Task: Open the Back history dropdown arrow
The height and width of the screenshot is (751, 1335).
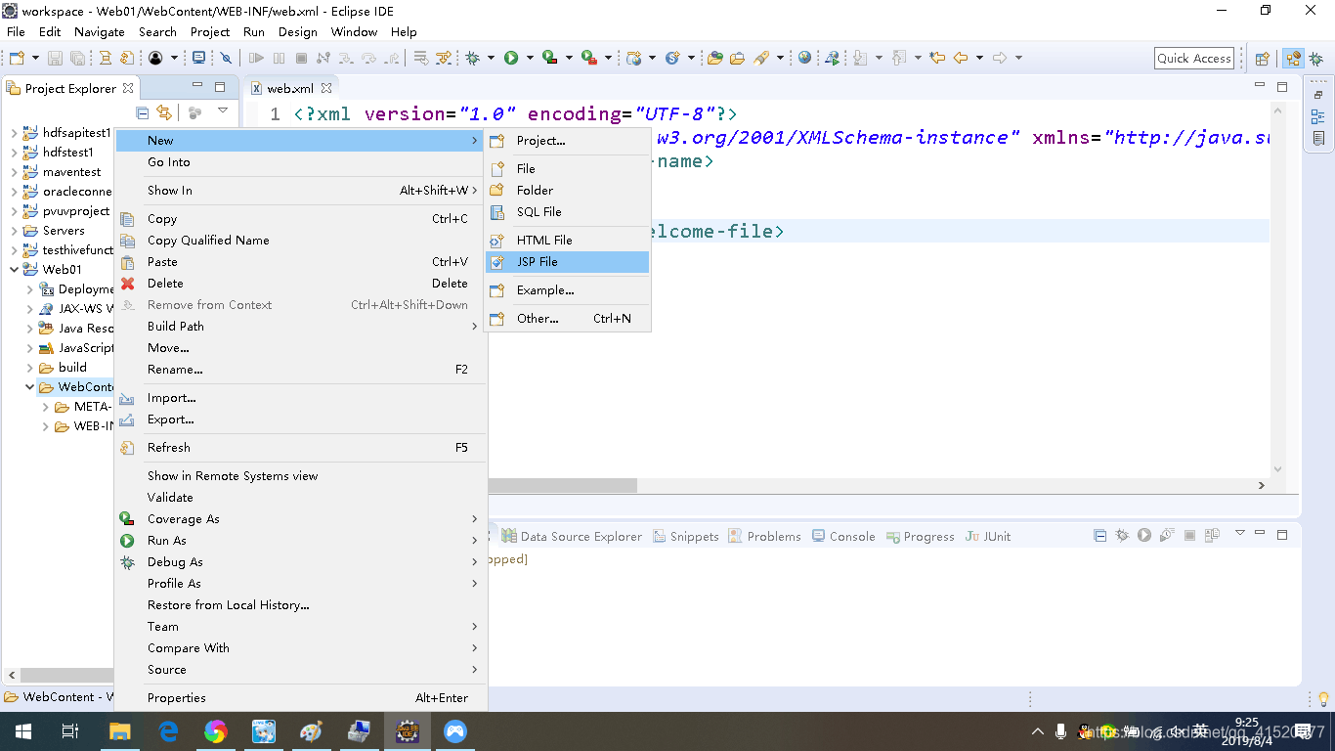Action: pyautogui.click(x=978, y=58)
